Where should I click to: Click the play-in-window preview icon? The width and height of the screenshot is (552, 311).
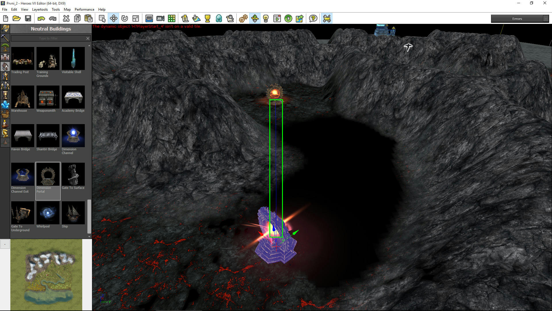click(277, 19)
